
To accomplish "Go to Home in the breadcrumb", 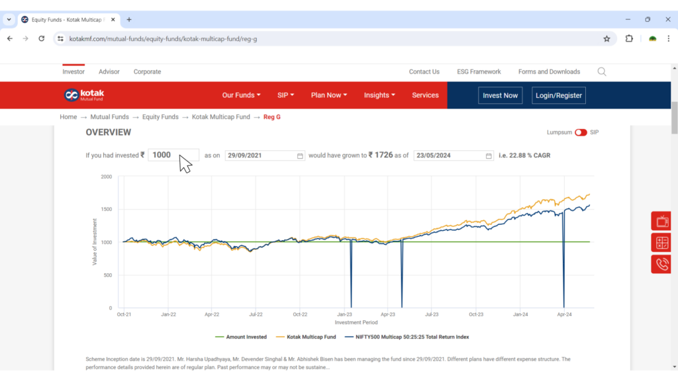I will click(x=68, y=117).
